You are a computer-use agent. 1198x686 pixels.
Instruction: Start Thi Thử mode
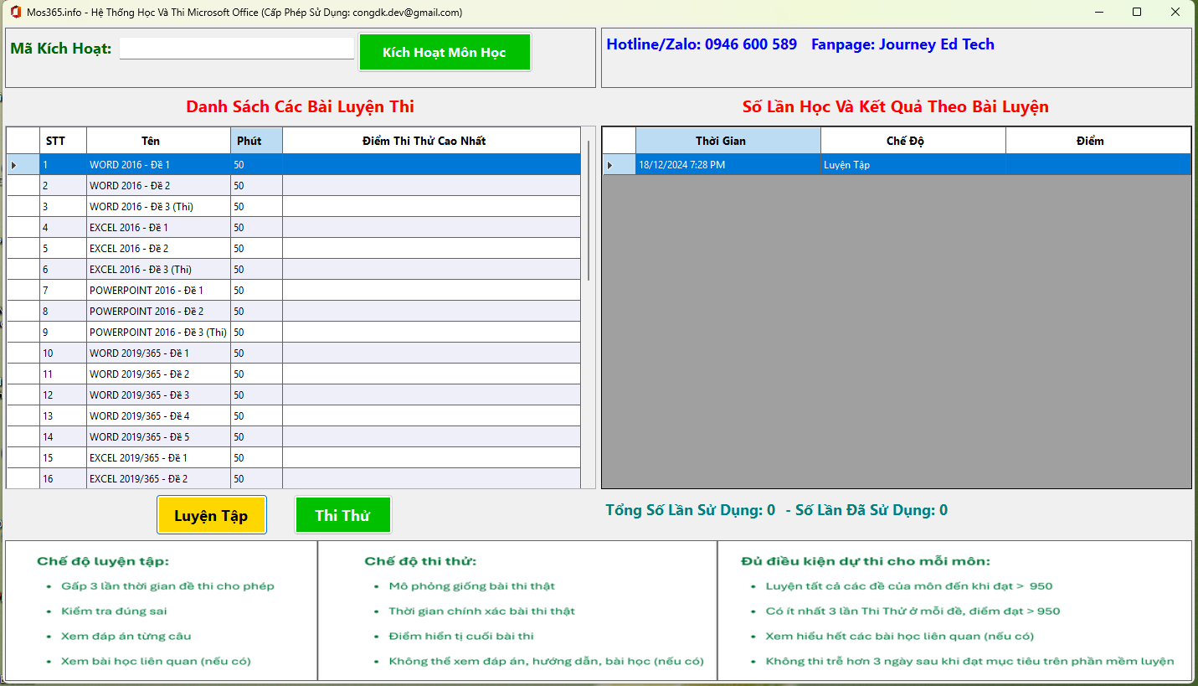point(342,515)
